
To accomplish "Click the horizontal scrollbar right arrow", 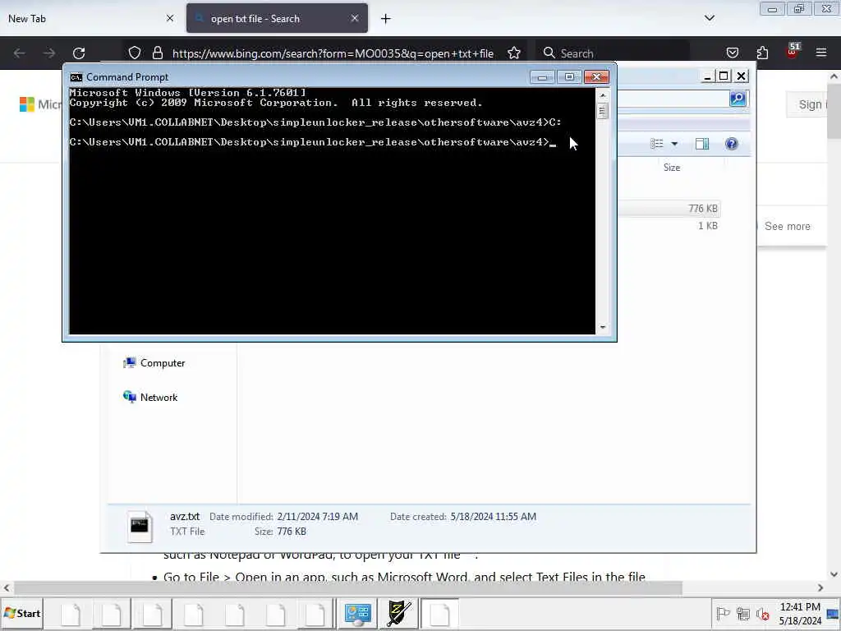I will tap(820, 588).
